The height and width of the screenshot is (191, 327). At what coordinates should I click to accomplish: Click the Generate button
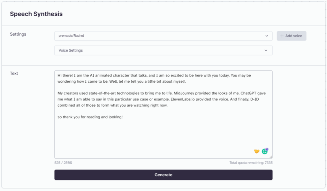point(163,175)
